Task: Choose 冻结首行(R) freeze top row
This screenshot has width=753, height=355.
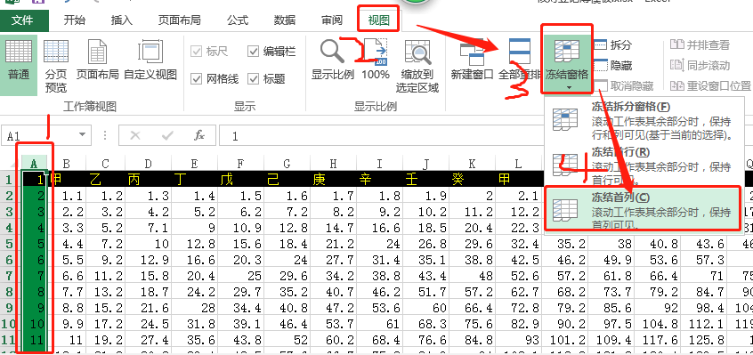Action: click(644, 166)
